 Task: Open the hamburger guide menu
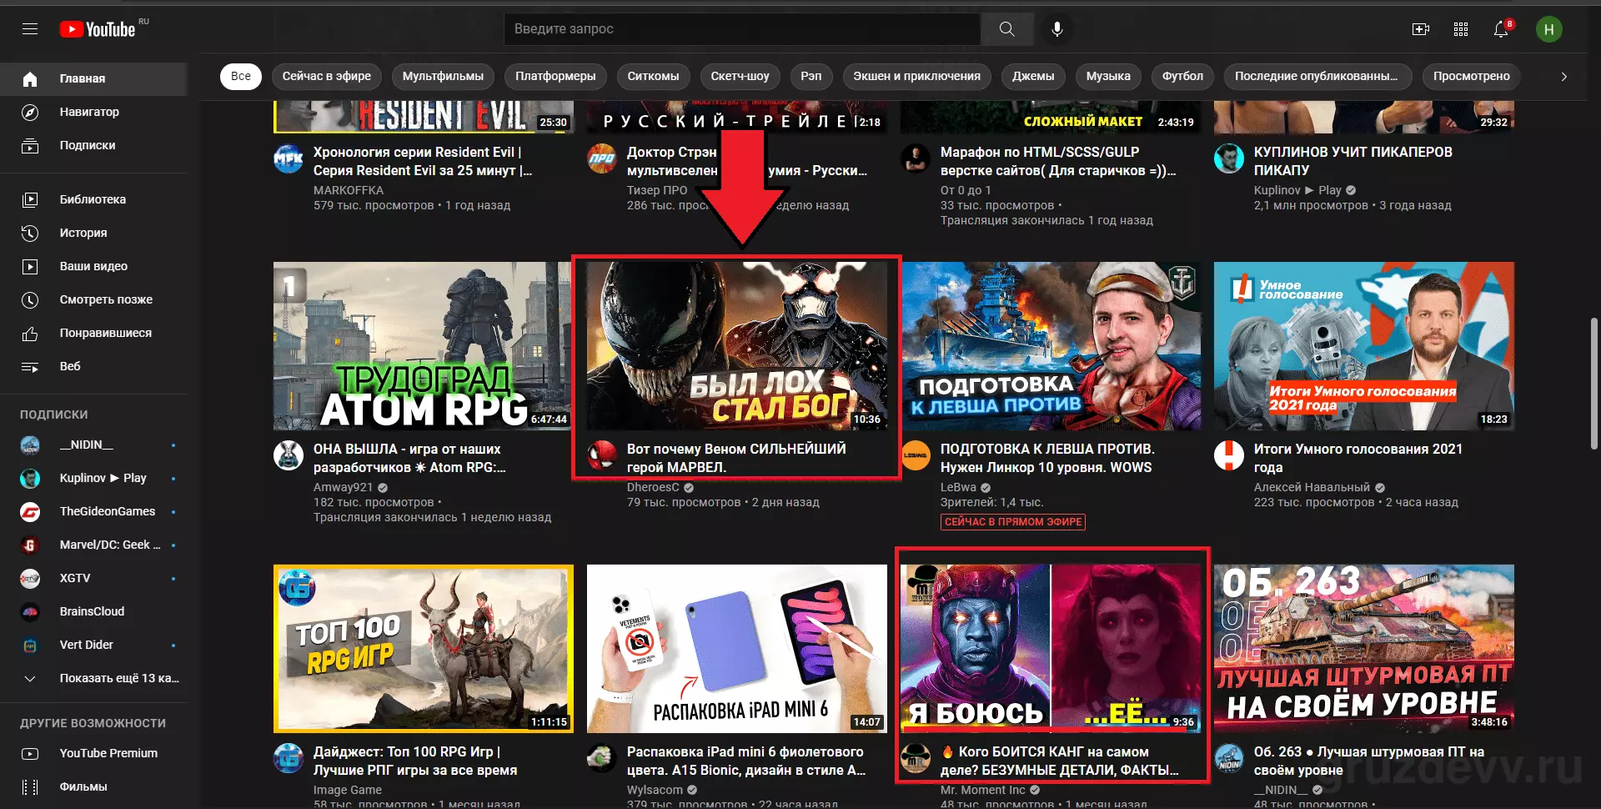(30, 29)
